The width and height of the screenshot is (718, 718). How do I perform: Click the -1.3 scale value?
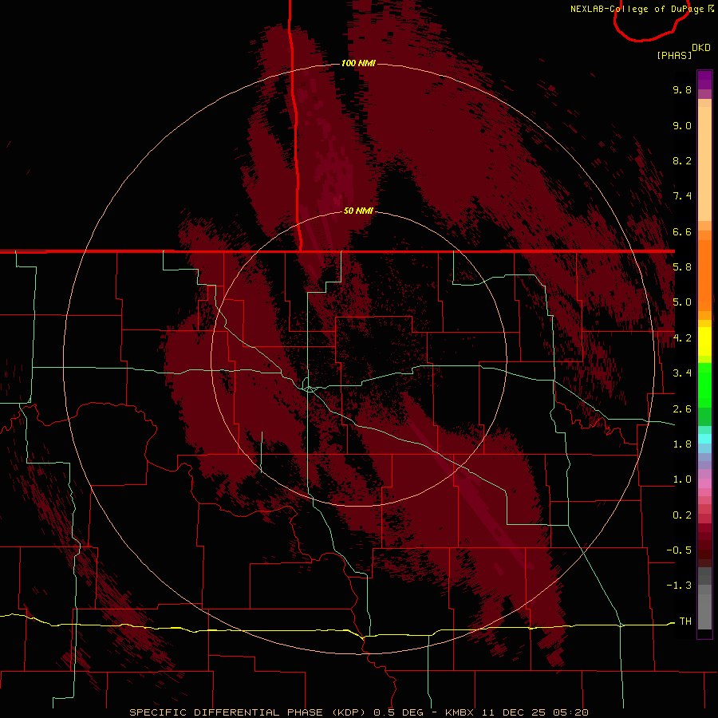(679, 586)
